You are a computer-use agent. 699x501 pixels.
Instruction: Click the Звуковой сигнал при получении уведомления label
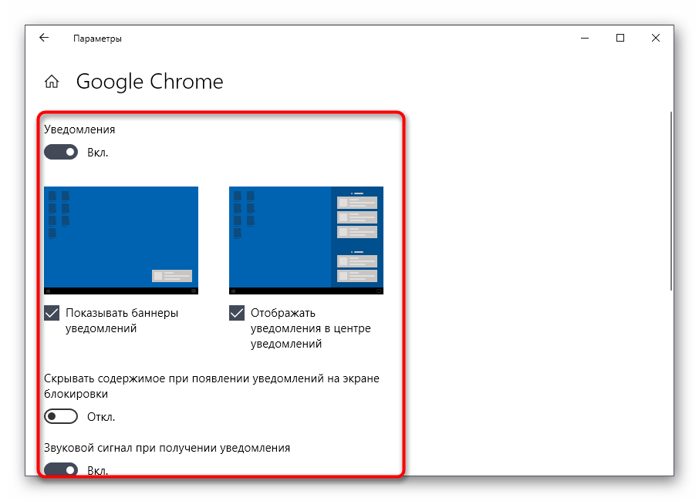point(167,448)
